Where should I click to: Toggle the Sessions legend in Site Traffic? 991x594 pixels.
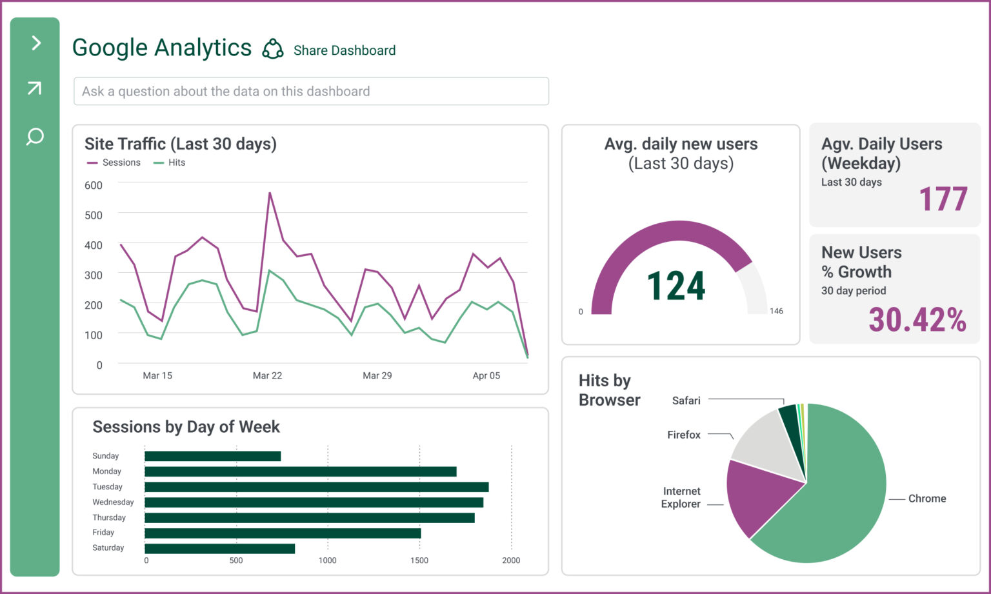point(114,163)
